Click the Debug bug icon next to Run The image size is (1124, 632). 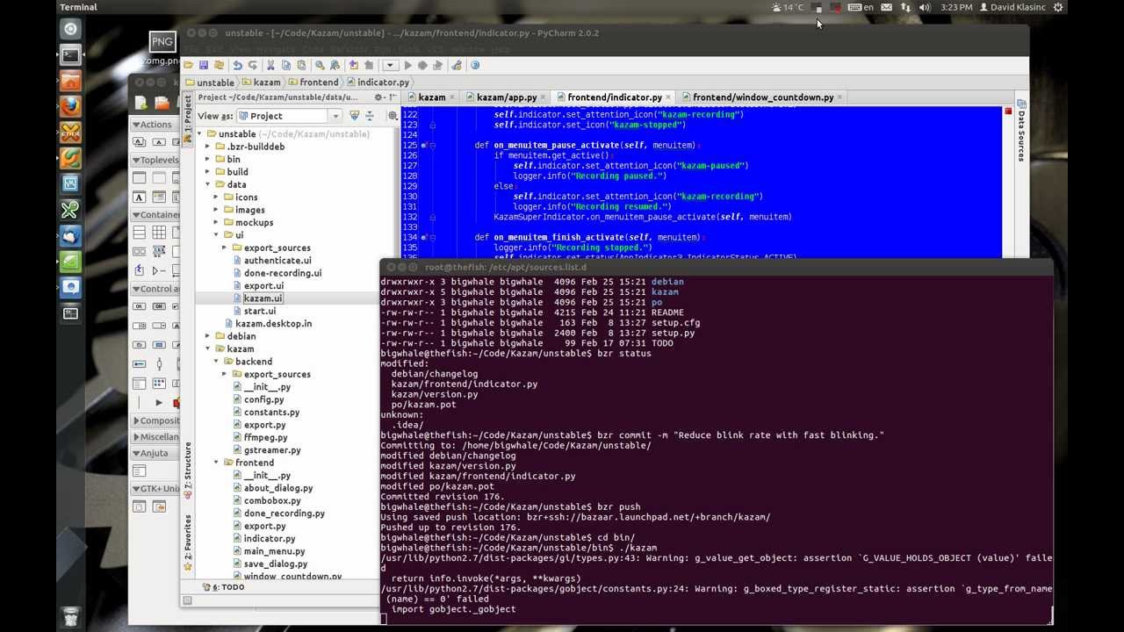pyautogui.click(x=422, y=65)
